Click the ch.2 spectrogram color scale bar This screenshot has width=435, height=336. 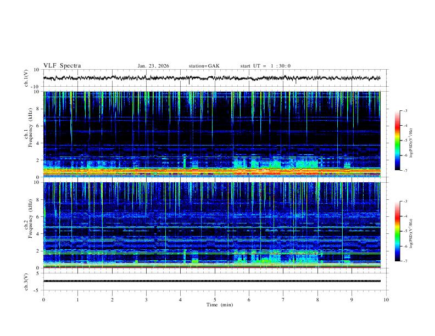397,231
